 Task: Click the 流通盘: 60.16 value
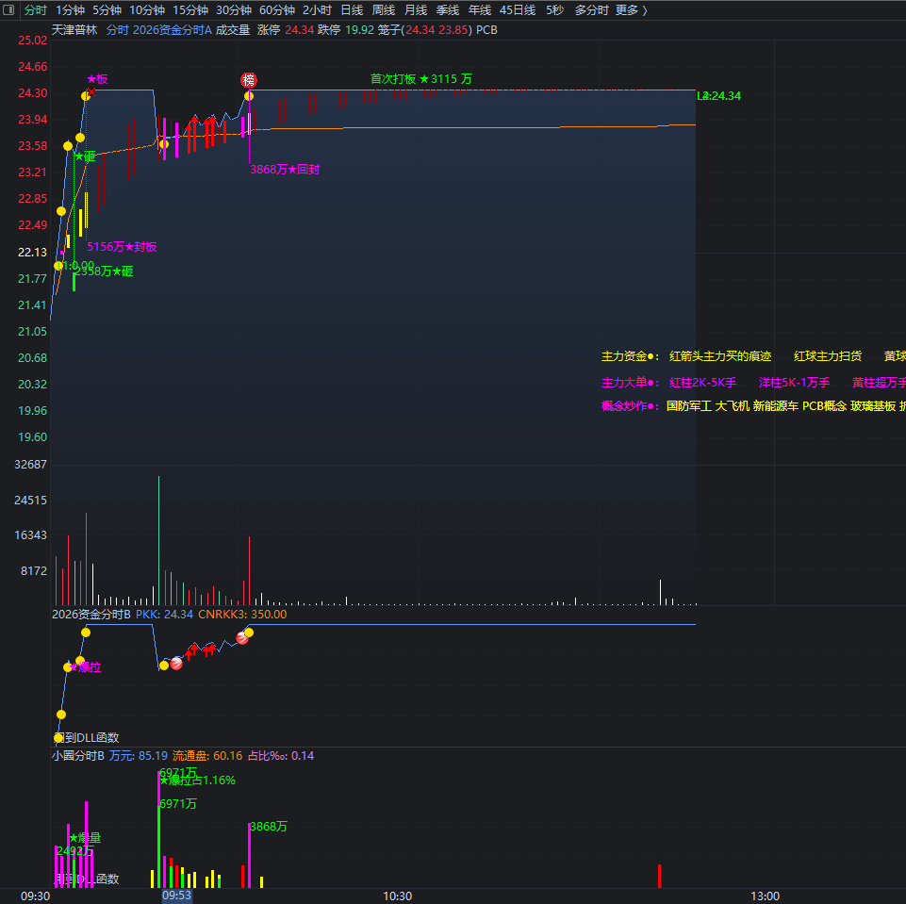[x=207, y=756]
